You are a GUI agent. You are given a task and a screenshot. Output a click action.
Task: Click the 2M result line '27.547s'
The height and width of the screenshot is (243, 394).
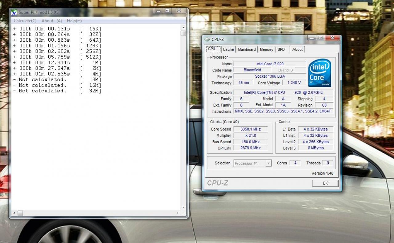tap(57, 68)
